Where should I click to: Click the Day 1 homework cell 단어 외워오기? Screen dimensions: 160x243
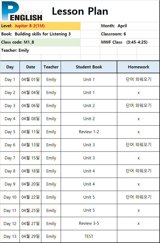coord(139,80)
